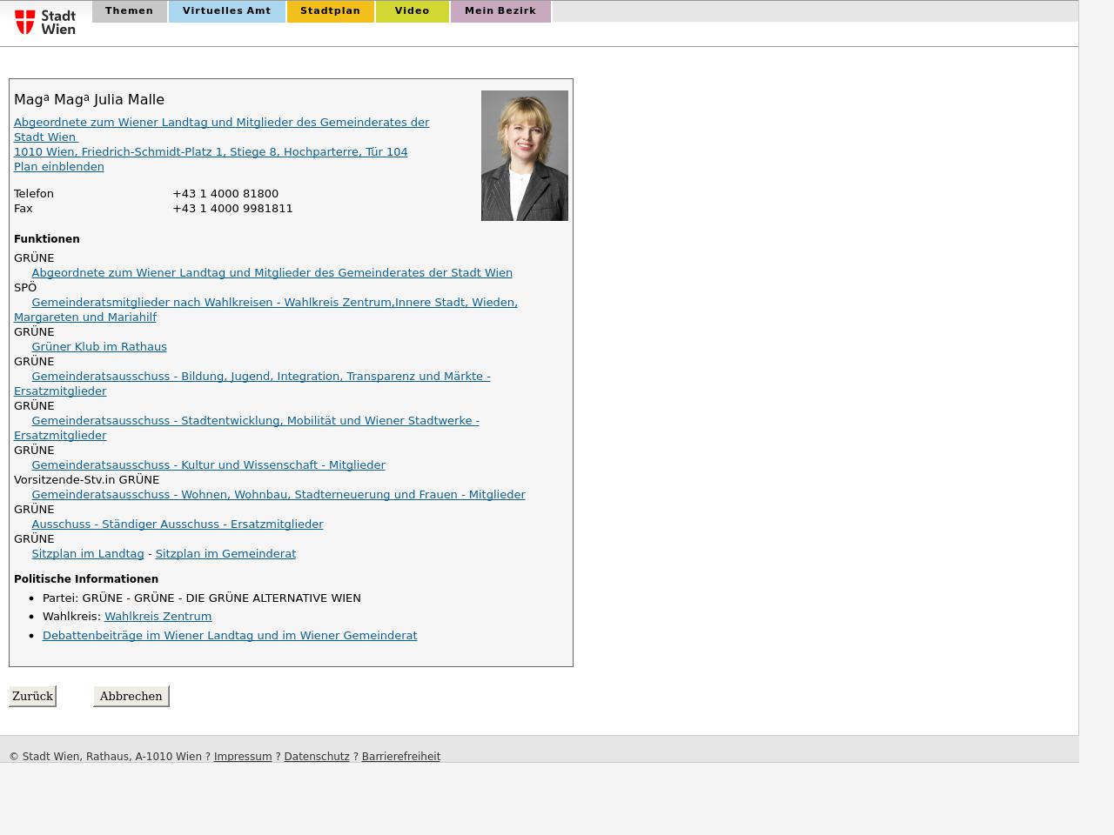The width and height of the screenshot is (1114, 835).
Task: Open the Wahlkreis Zentrum link
Action: pos(158,617)
